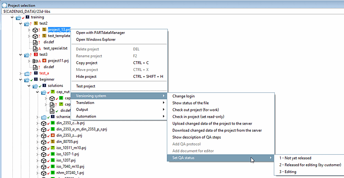Screen dimensions: 344x178
Task: Click the cube icon for iso_1207-1.prj
Action: 44,154
